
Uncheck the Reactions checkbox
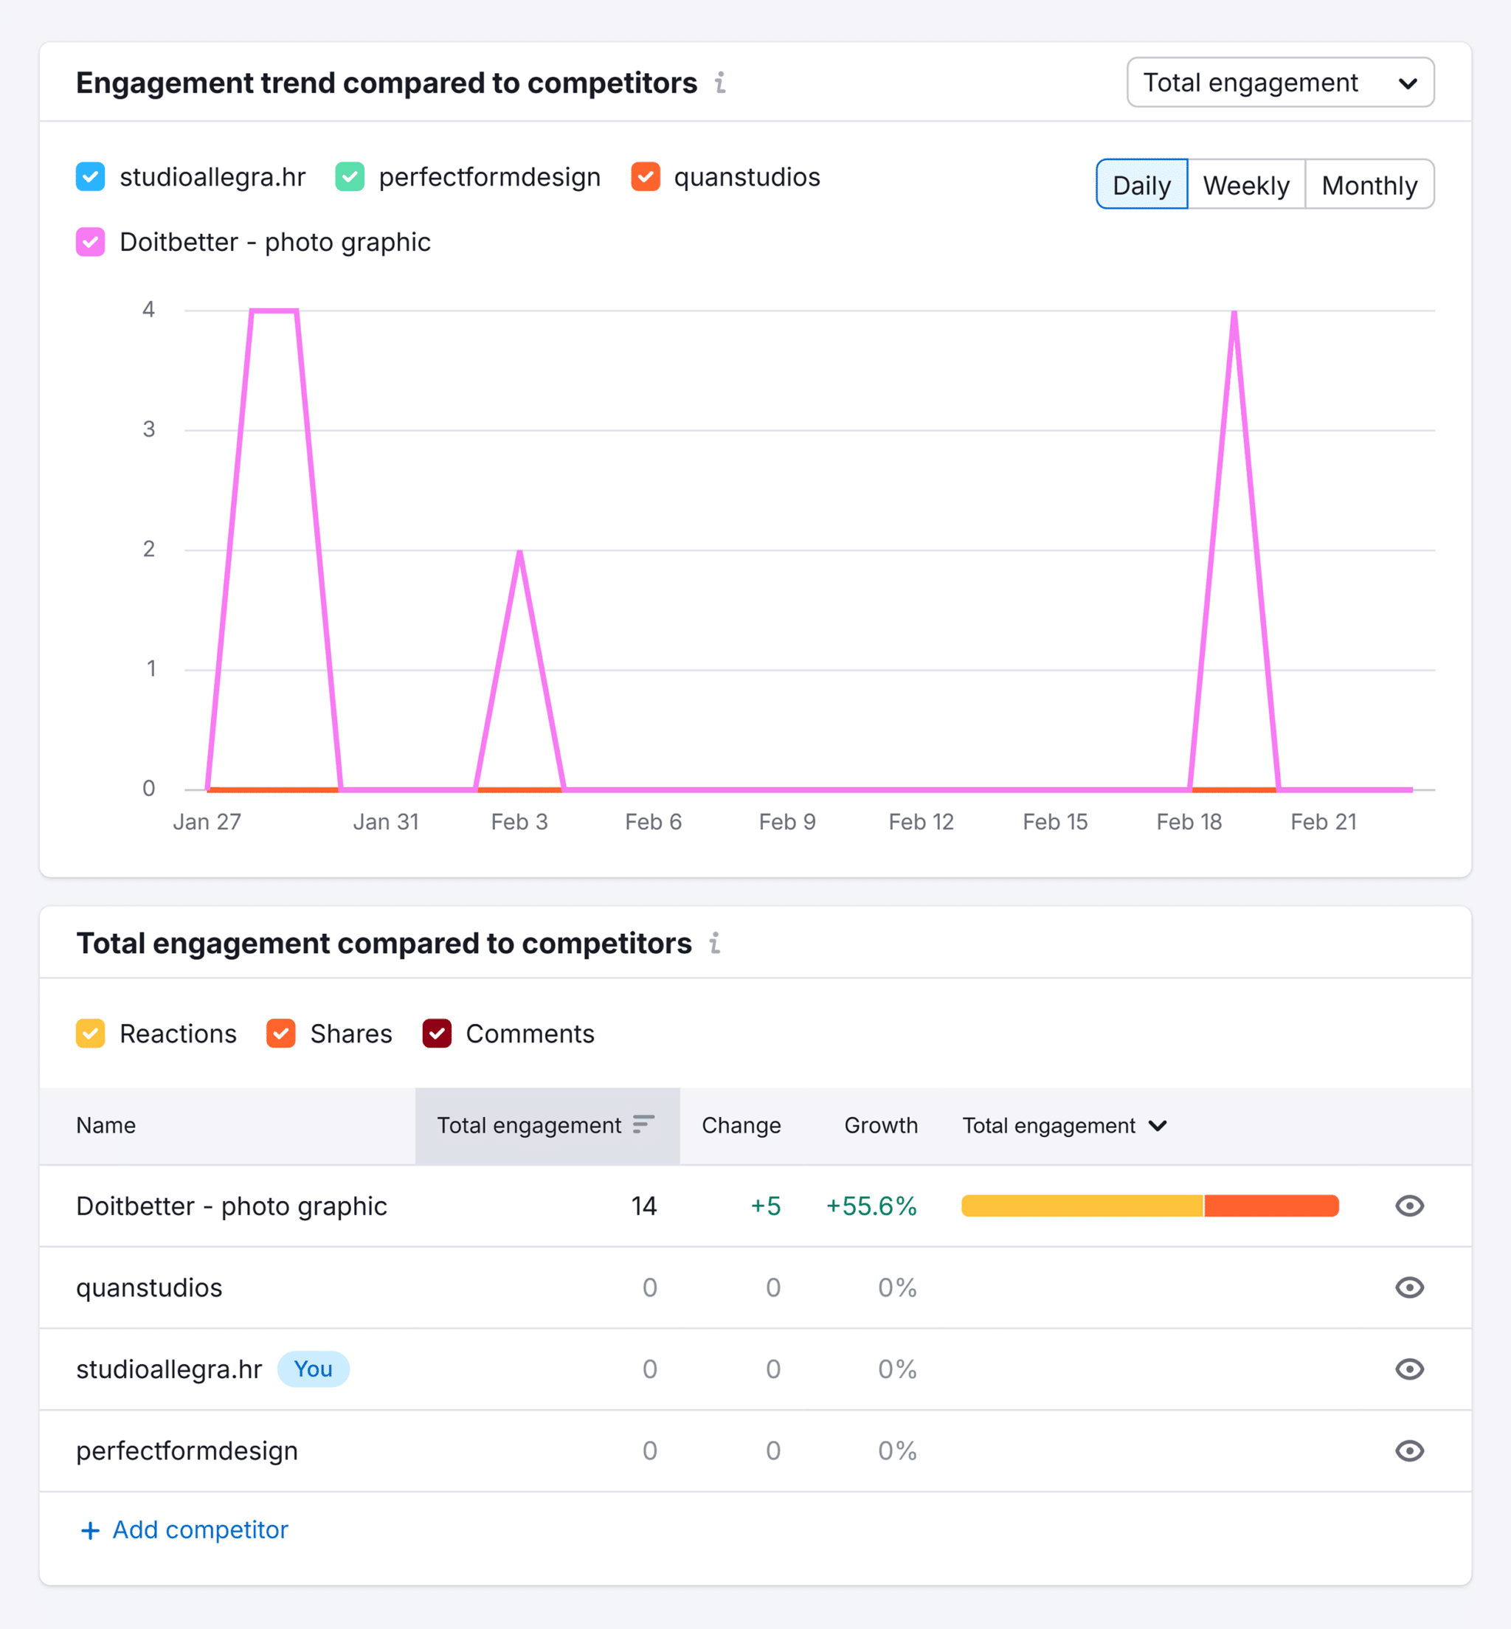(90, 1034)
